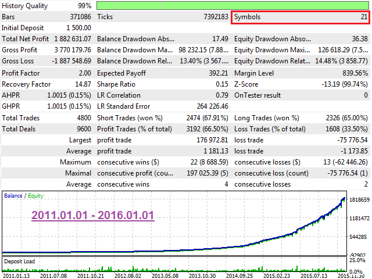Click Loss Trades value 1608 (33.50%)
The image size is (372, 279).
tap(346, 129)
